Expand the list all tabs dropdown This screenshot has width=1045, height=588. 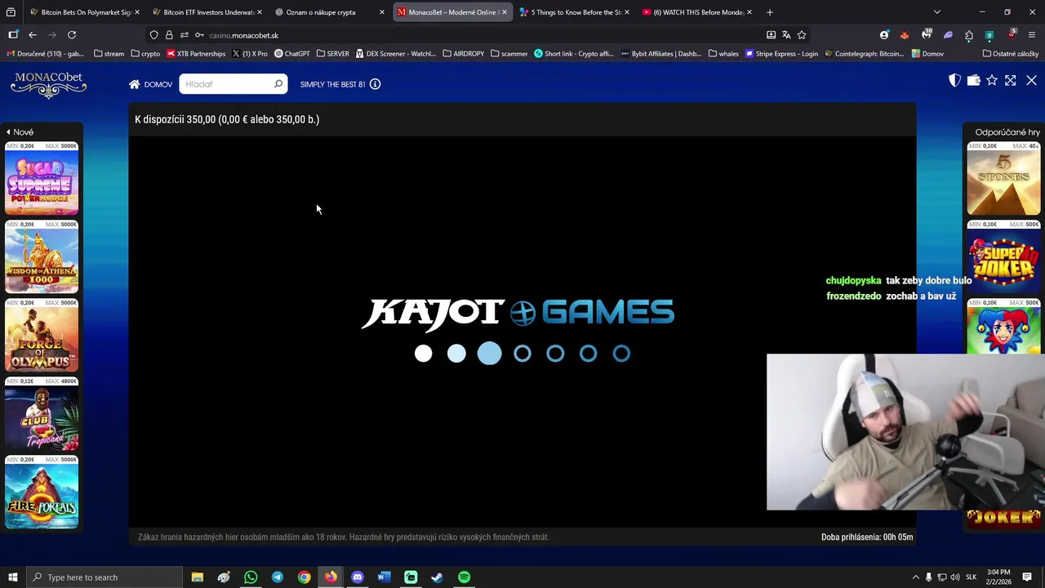[x=936, y=12]
